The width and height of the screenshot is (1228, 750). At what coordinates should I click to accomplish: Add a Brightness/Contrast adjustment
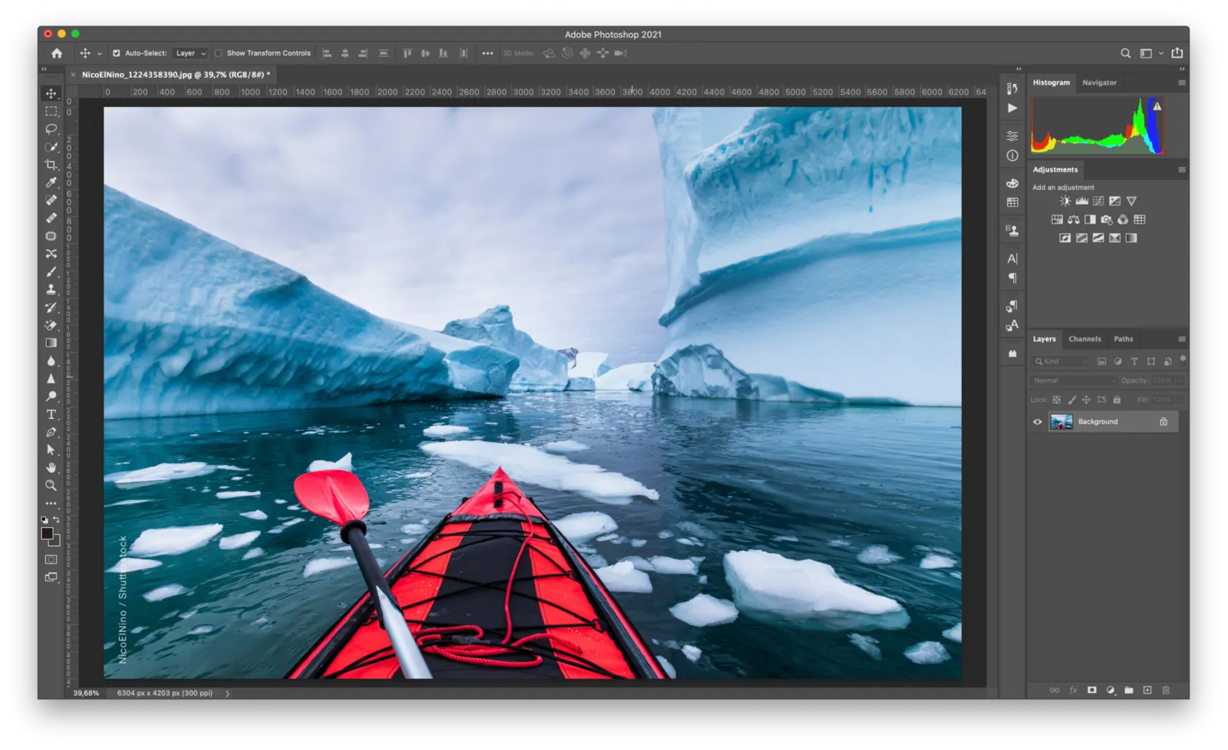click(1065, 201)
